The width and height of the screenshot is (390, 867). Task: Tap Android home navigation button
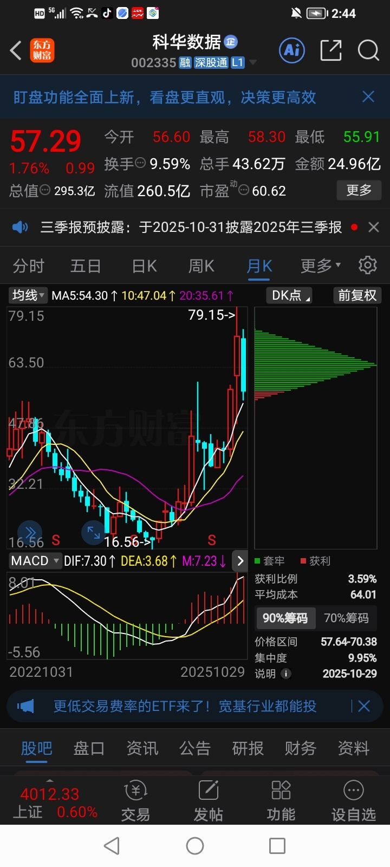[x=195, y=846]
